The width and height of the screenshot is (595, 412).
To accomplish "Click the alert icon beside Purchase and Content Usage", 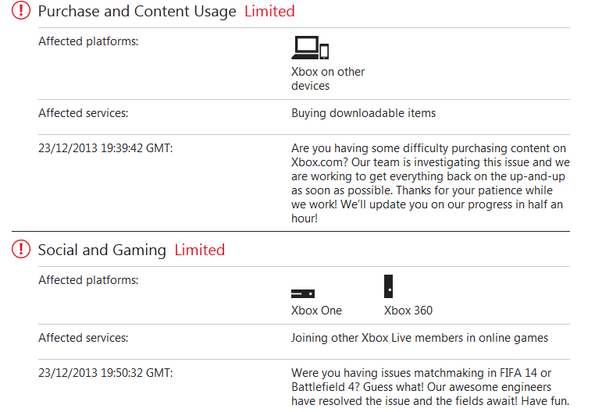I will (20, 12).
